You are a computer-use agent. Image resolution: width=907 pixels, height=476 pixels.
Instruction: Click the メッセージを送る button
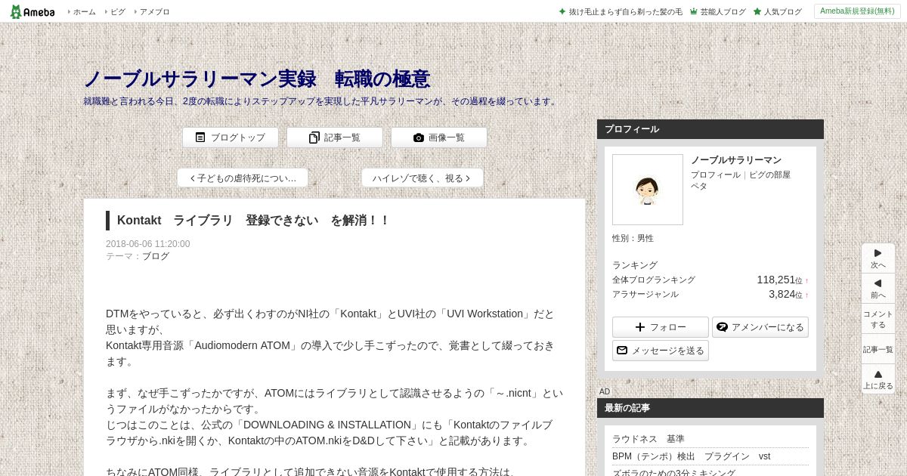click(661, 351)
